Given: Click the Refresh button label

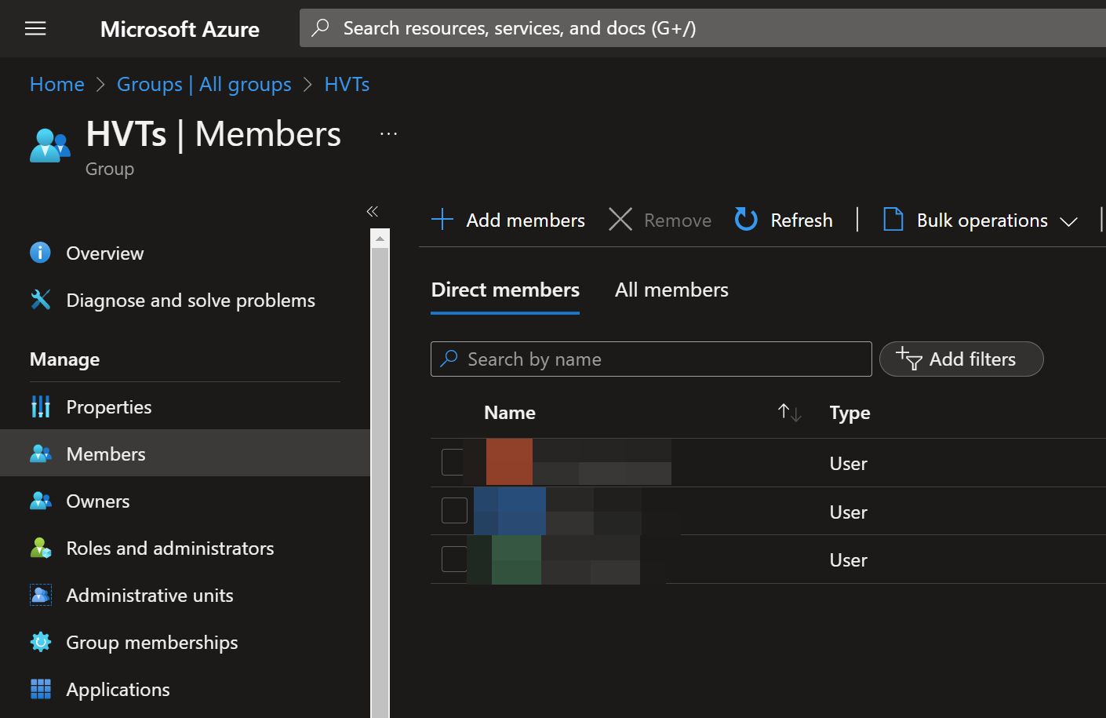Looking at the screenshot, I should pos(802,220).
